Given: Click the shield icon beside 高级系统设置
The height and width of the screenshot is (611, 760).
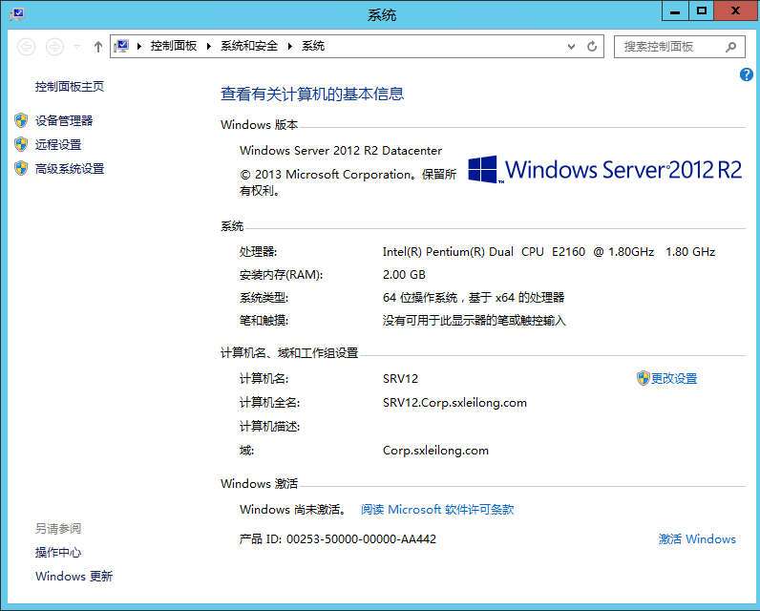Looking at the screenshot, I should pyautogui.click(x=21, y=168).
